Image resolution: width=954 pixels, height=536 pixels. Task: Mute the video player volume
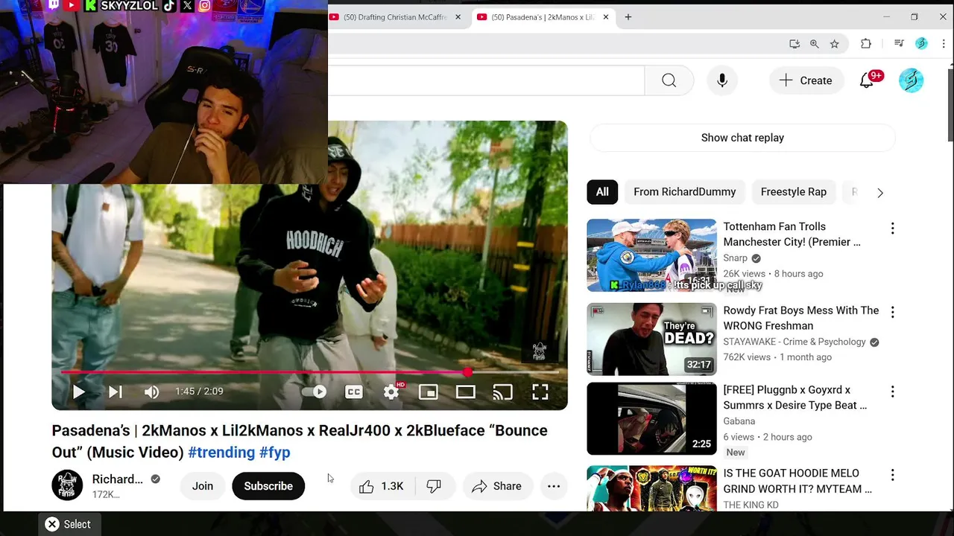click(151, 392)
